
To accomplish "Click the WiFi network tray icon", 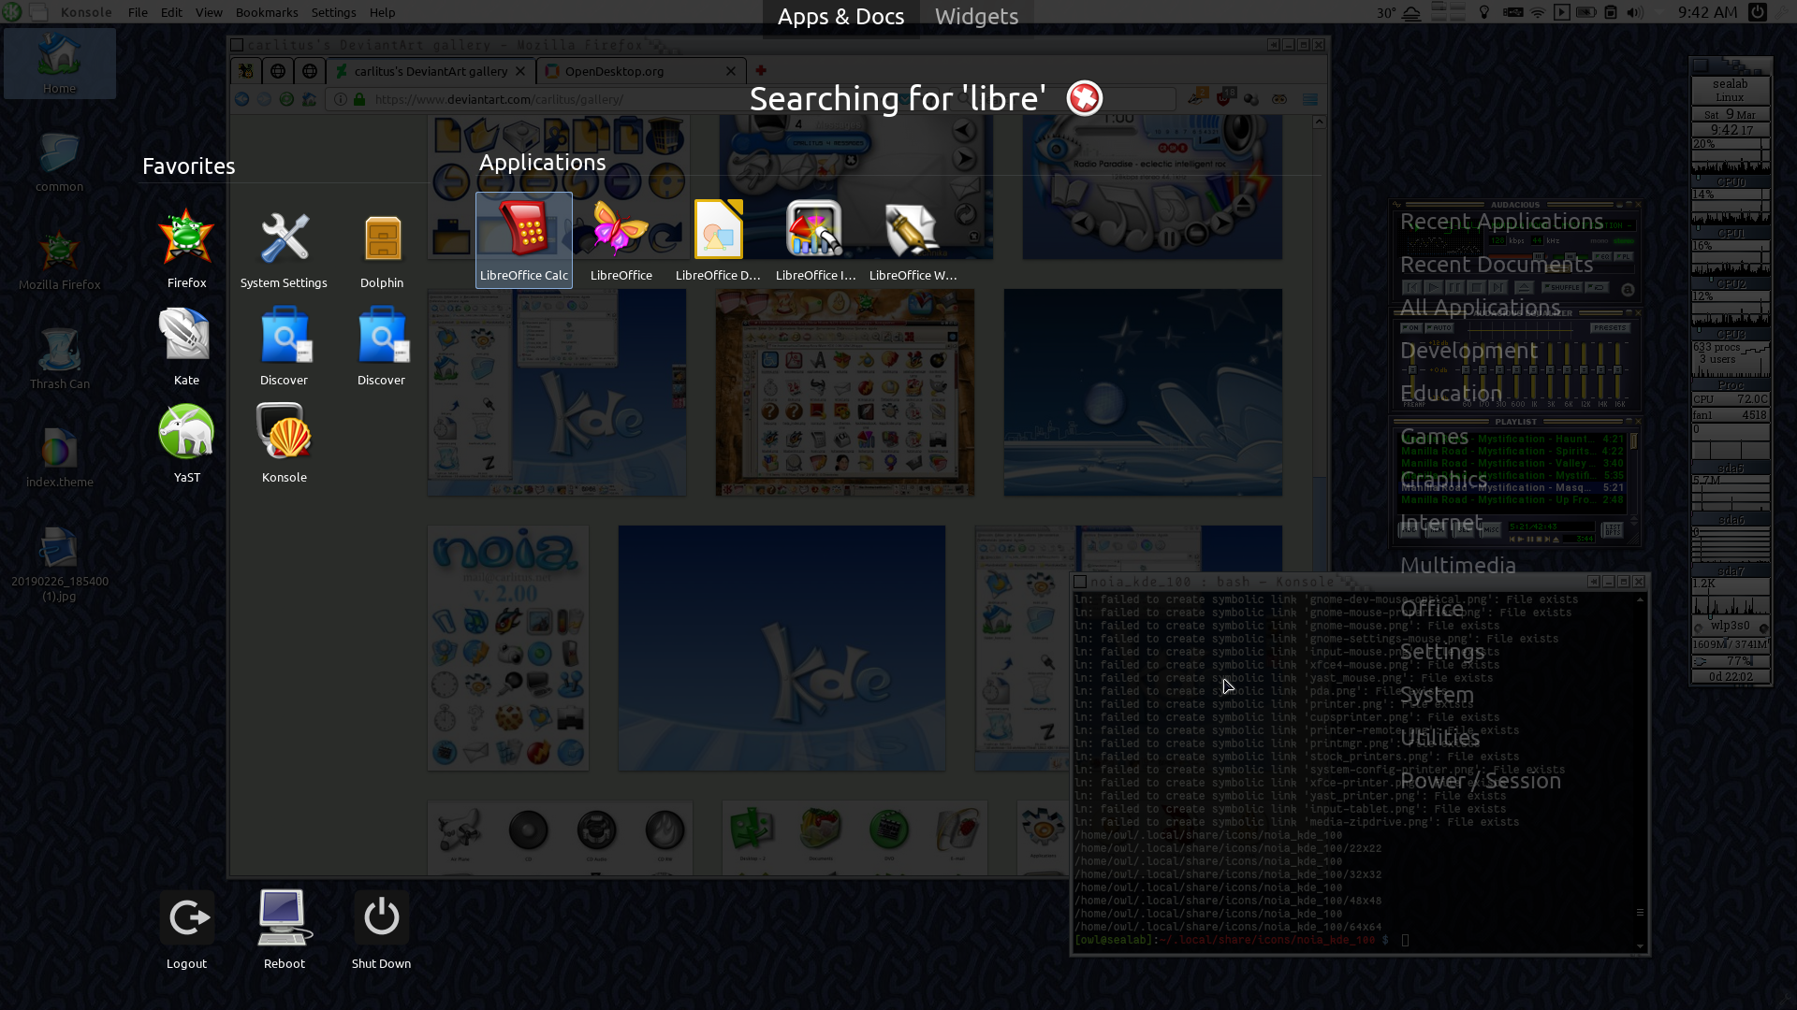I will (x=1538, y=12).
